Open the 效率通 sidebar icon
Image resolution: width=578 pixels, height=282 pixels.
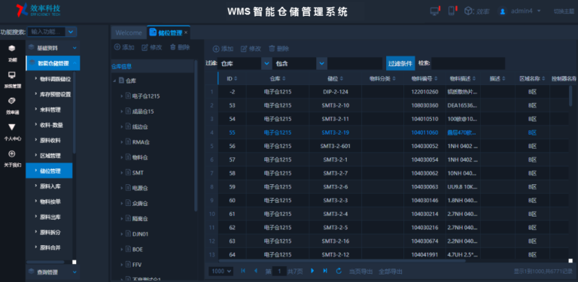[x=12, y=101]
